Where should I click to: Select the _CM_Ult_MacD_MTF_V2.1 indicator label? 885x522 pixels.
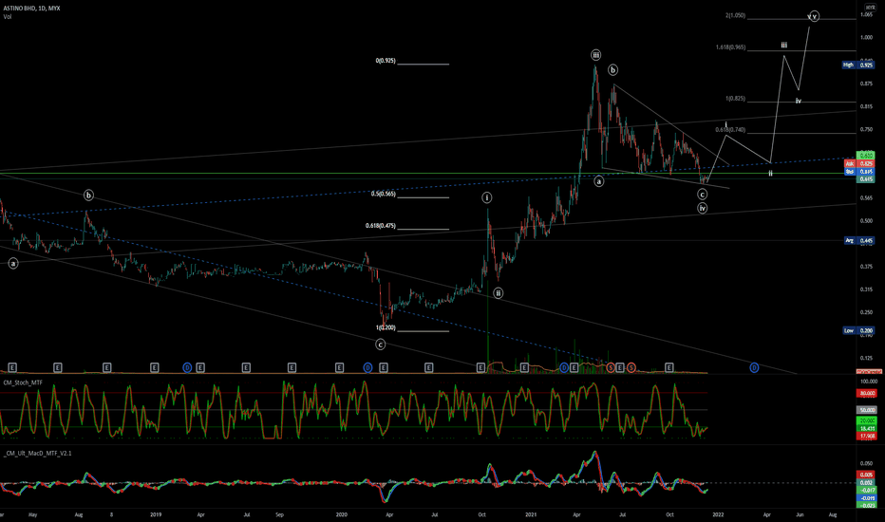coord(37,453)
